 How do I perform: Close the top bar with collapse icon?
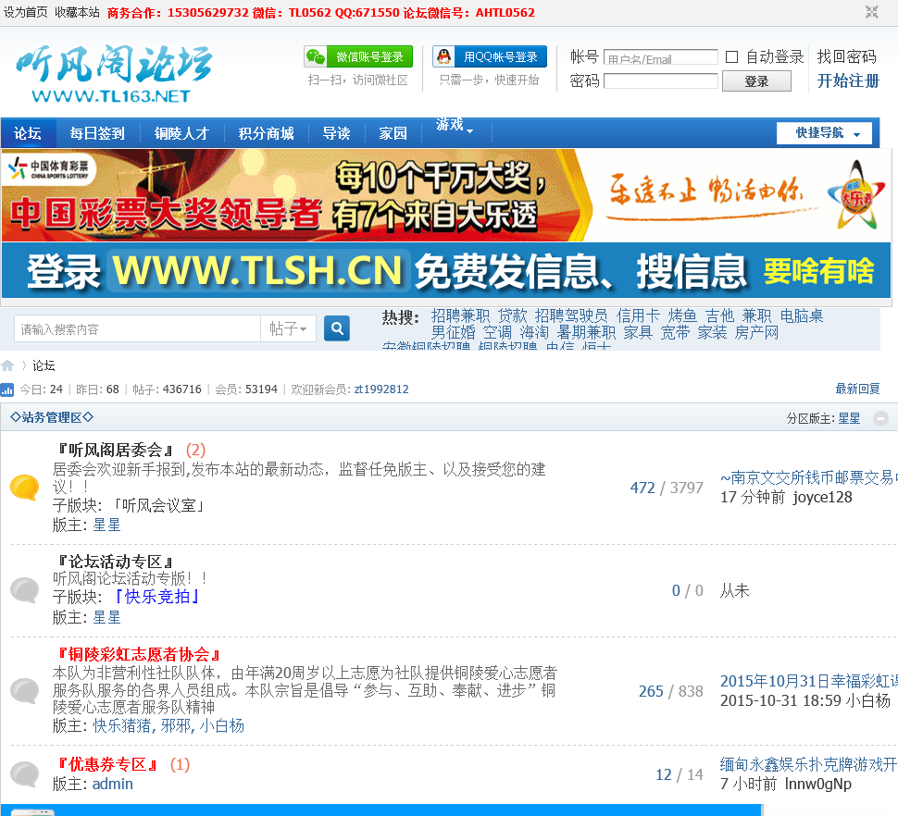tap(872, 12)
